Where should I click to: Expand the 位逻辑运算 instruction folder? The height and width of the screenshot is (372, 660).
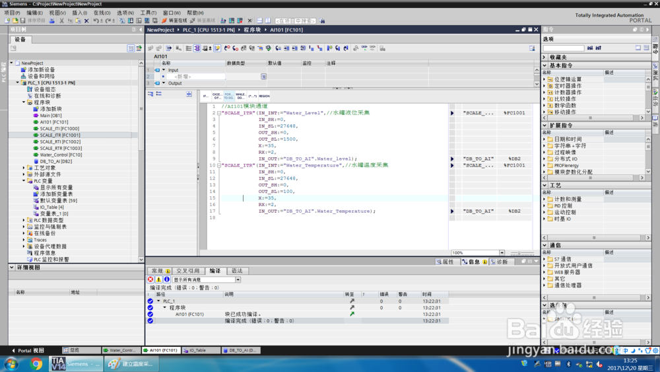pyautogui.click(x=544, y=79)
